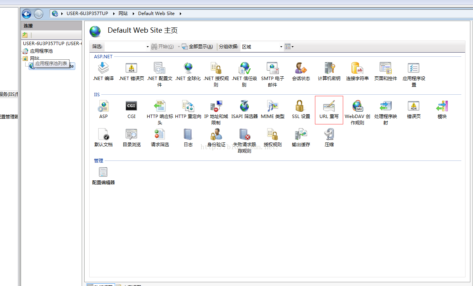Open the .NET 配置文件 feature
The width and height of the screenshot is (473, 286).
160,74
